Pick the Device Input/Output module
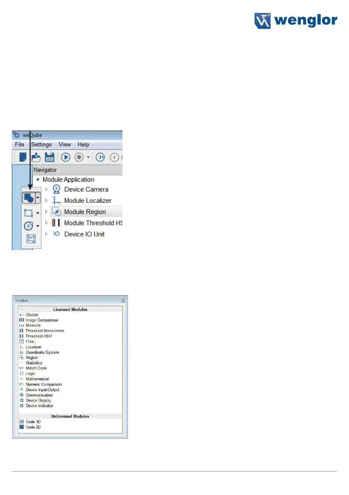 tap(42, 389)
